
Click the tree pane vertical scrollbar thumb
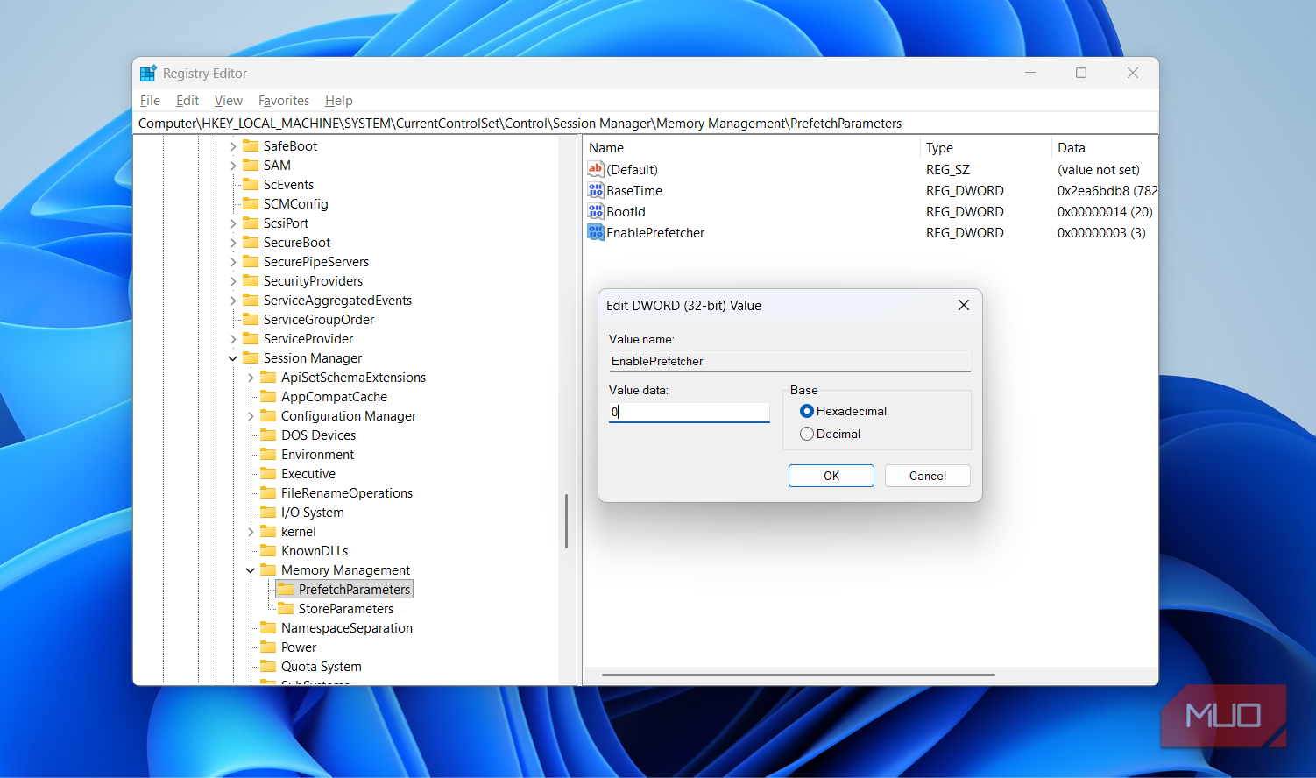[567, 521]
